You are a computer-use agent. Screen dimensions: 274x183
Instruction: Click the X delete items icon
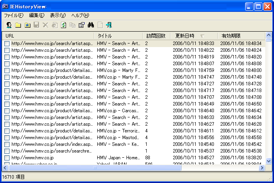pos(45,25)
